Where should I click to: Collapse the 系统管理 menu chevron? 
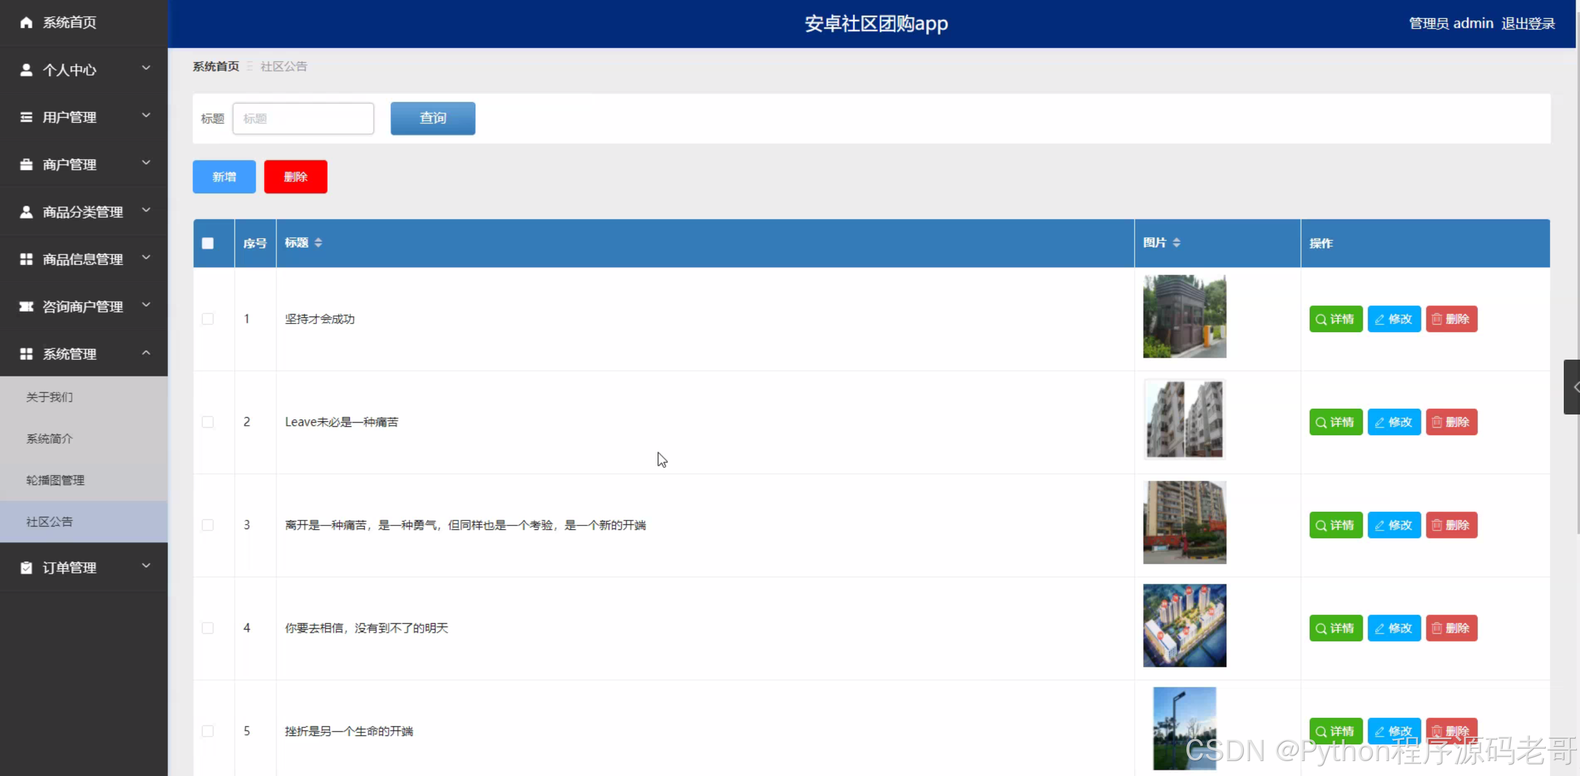coord(146,353)
